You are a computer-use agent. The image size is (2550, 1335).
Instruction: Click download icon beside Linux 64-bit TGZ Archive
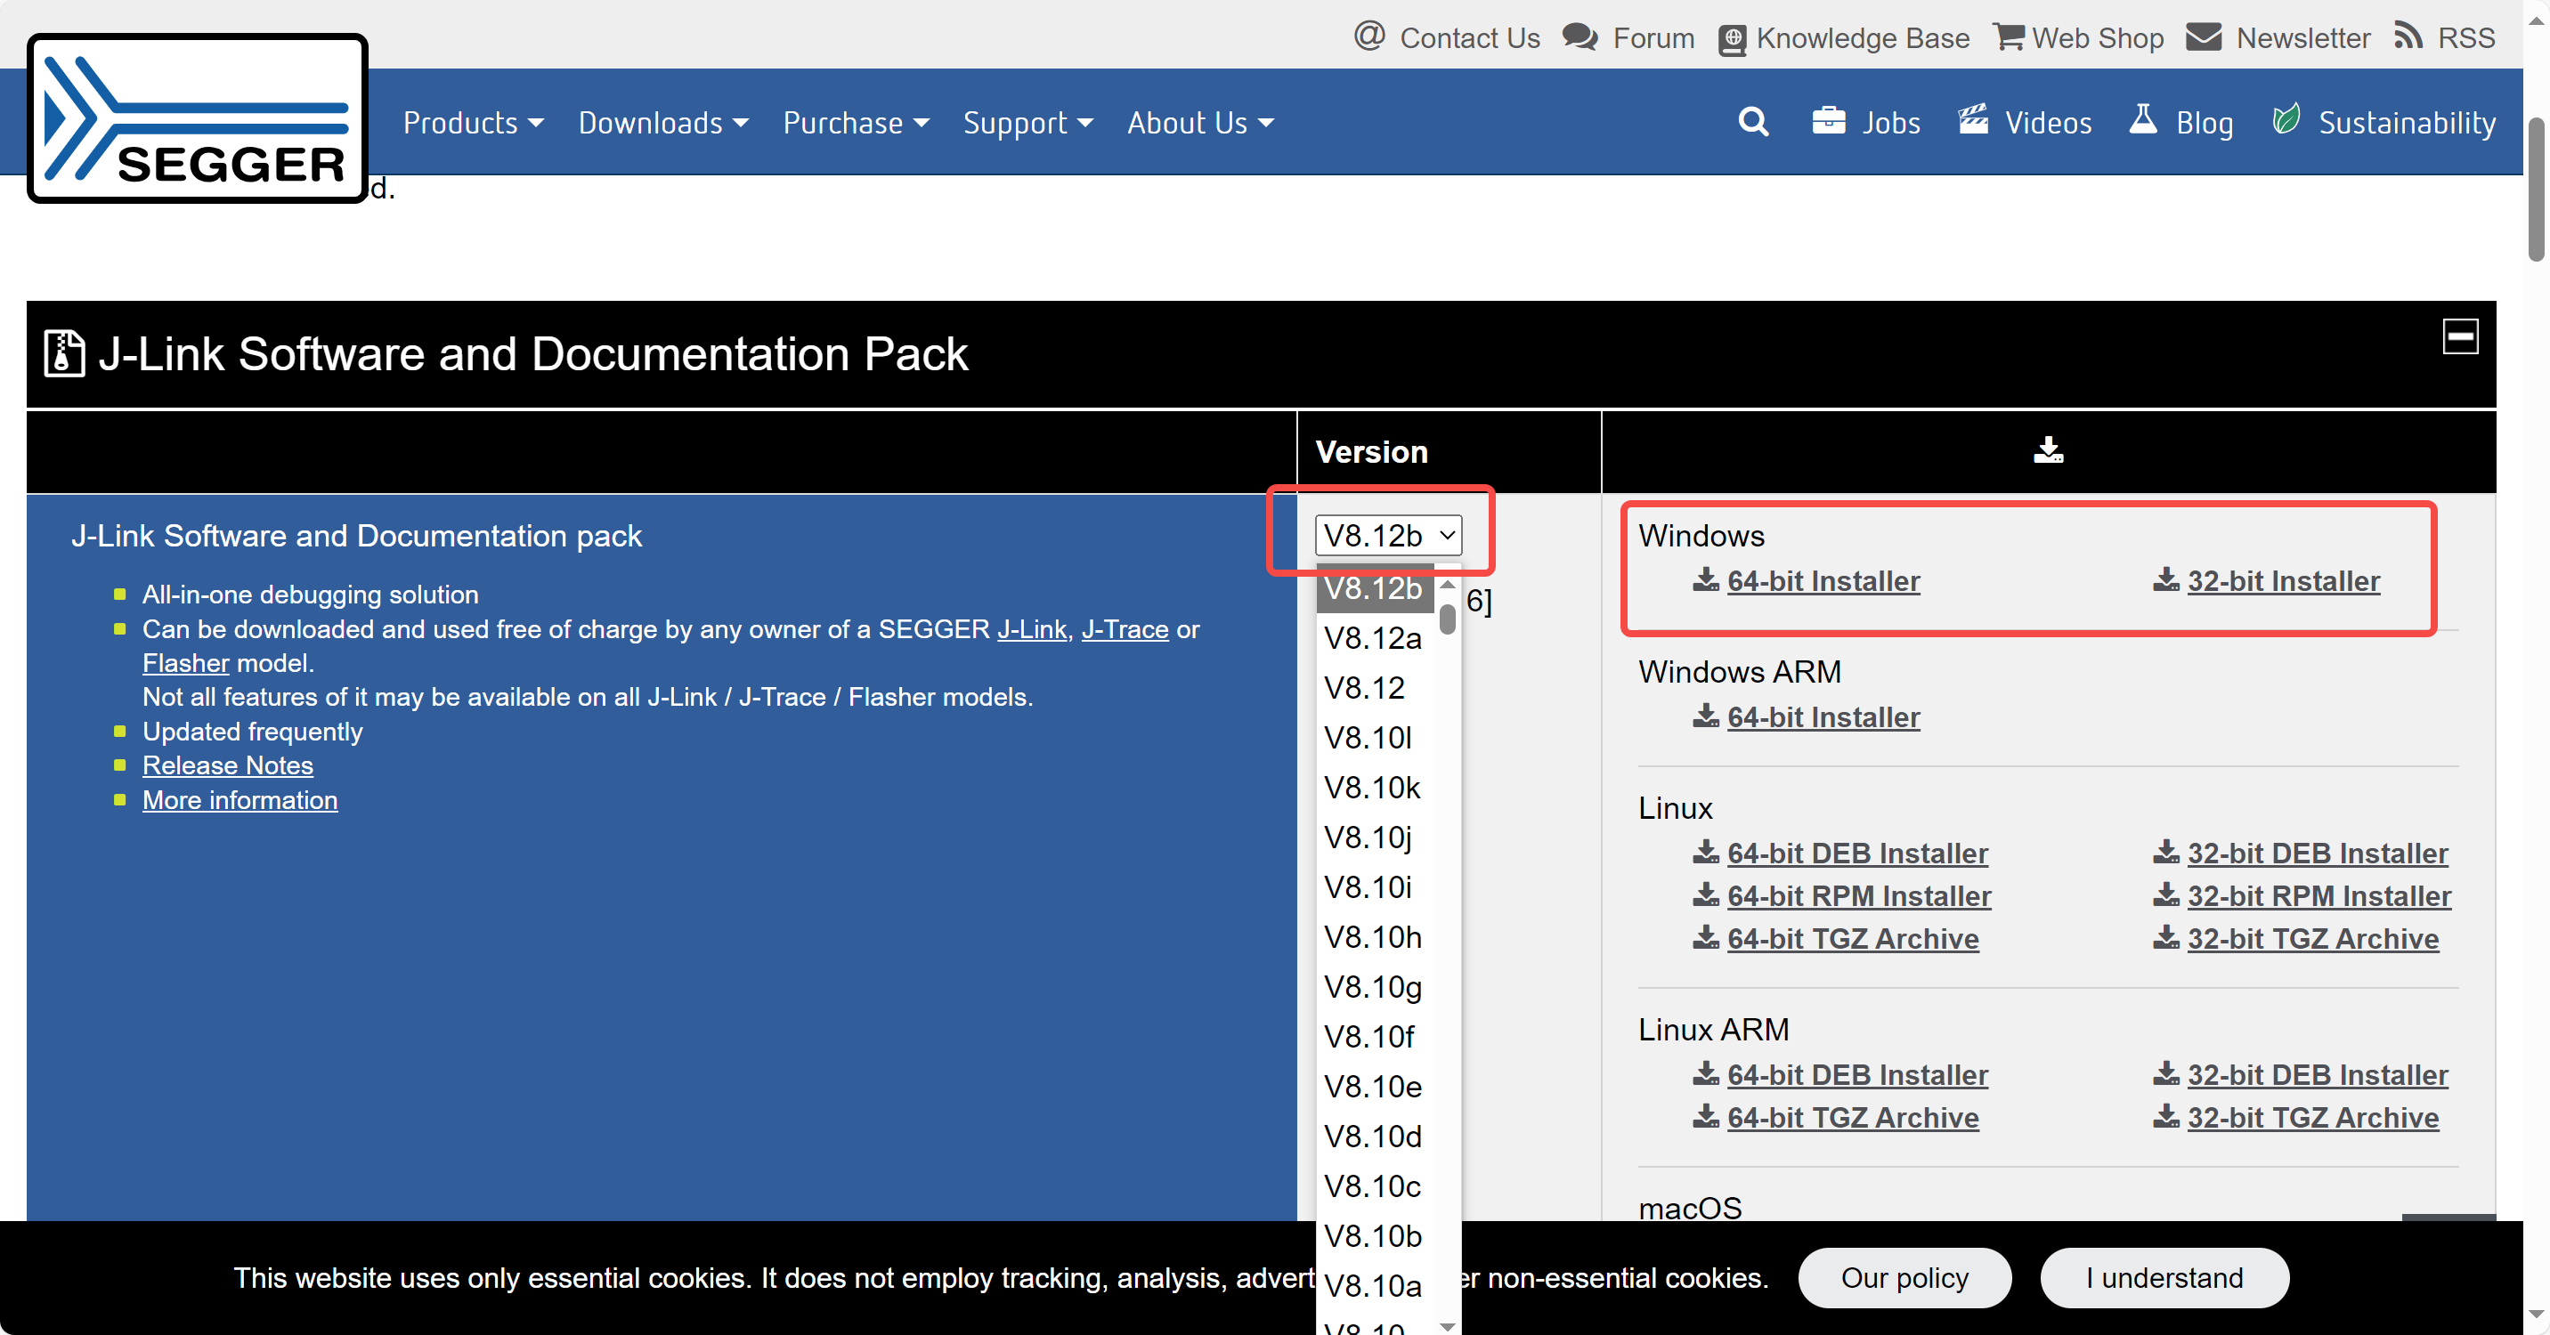(1706, 937)
